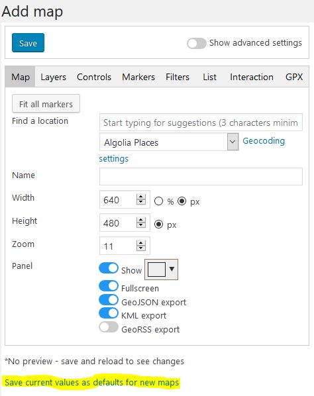This screenshot has width=314, height=396.
Task: Click into the Name text field
Action: [201, 176]
